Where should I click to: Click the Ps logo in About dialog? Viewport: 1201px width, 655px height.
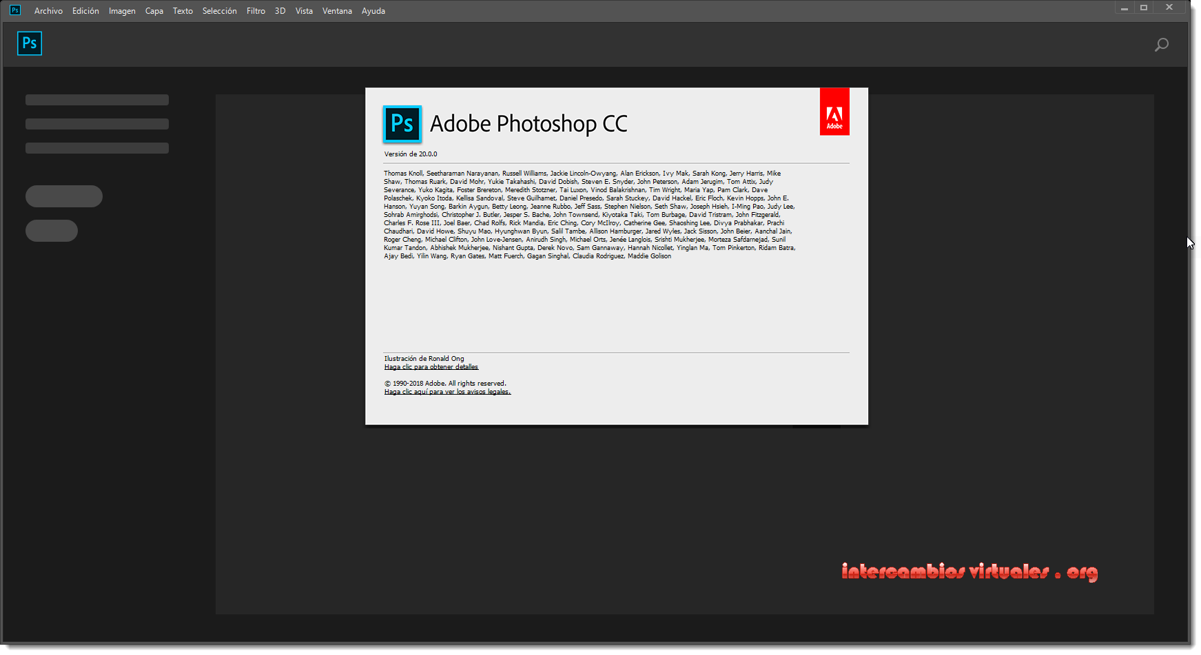click(x=402, y=124)
